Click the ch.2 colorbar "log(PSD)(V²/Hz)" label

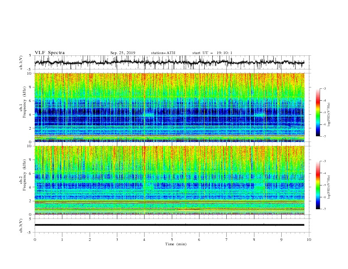(x=329, y=187)
